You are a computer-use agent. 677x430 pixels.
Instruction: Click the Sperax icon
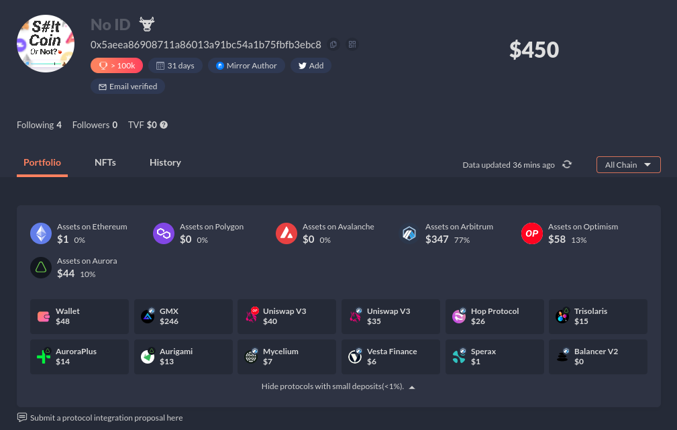click(x=459, y=356)
